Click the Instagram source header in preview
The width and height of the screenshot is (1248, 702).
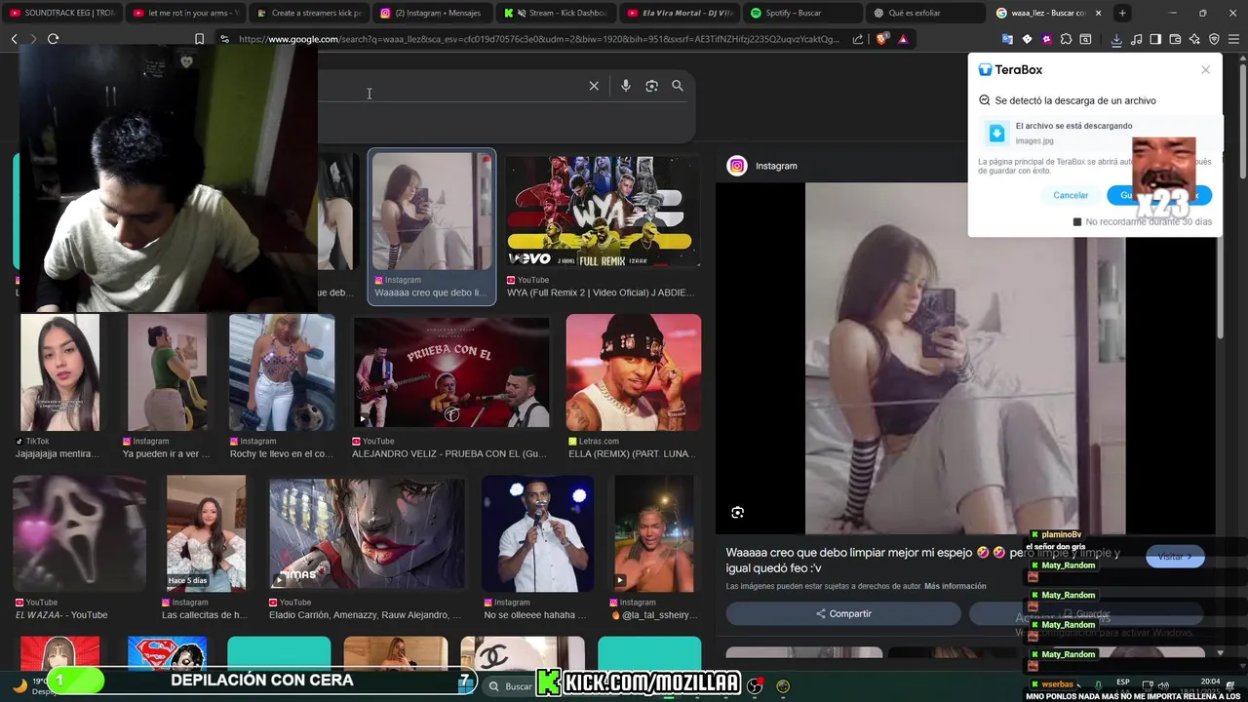coord(762,166)
